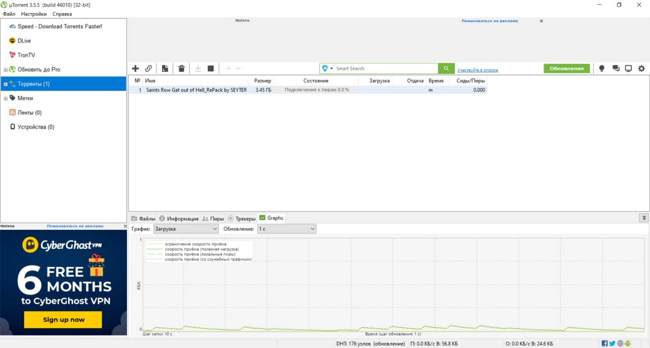This screenshot has height=348, width=650.
Task: Sort by the Время column header
Action: (437, 81)
